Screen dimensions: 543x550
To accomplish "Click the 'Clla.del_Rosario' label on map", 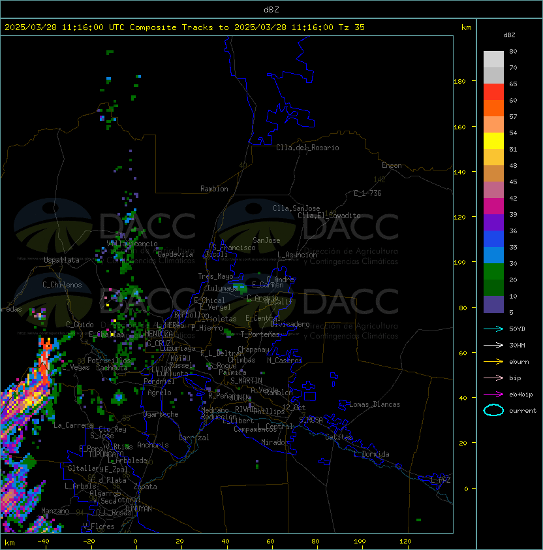I will [307, 148].
